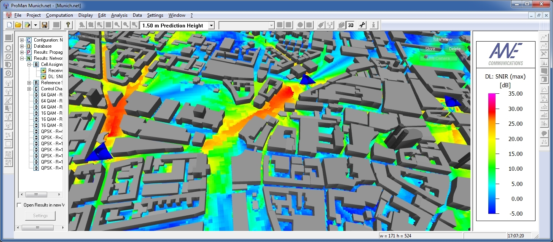The image size is (553, 242).
Task: Click the info 'i' toolbar icon
Action: (x=374, y=25)
